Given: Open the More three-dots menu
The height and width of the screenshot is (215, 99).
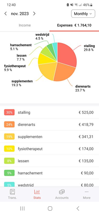Looking at the screenshot, I should pos(87,192).
